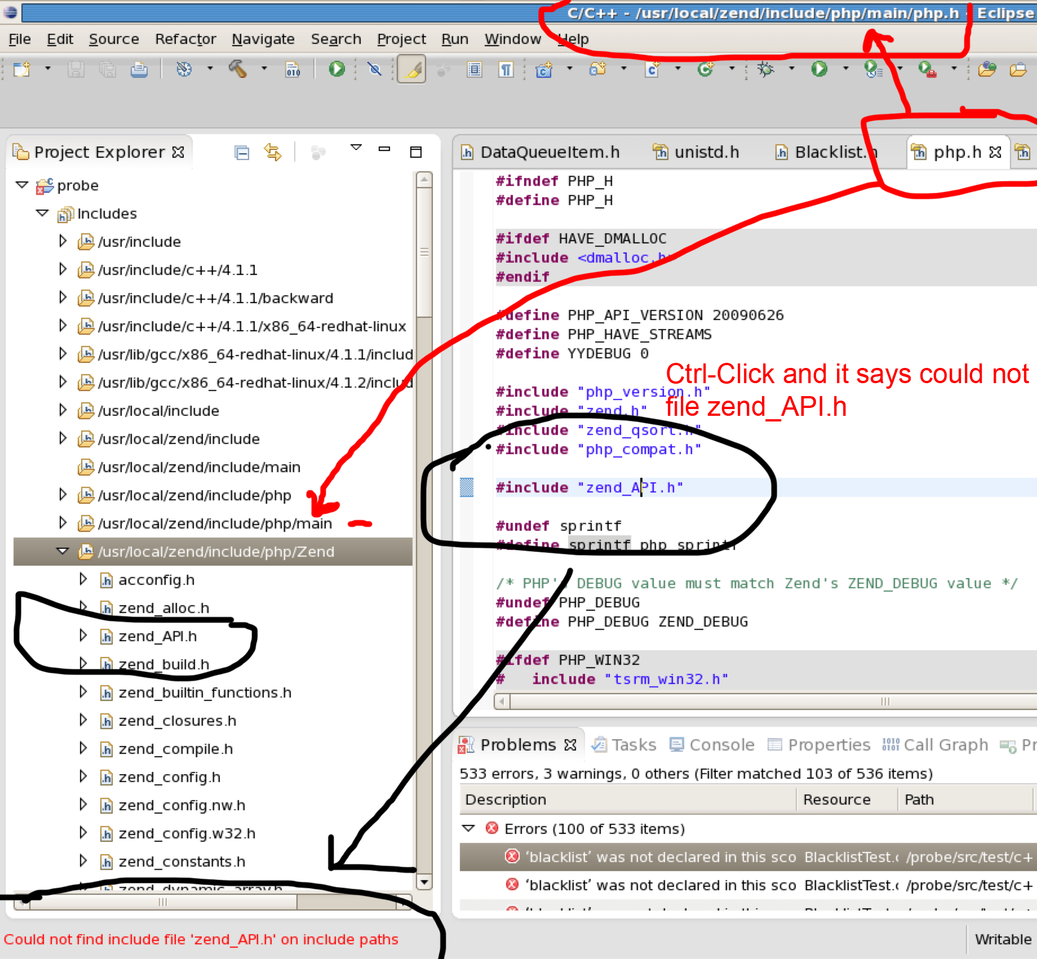Viewport: 1037px width, 959px height.
Task: Run the last launched application
Action: pyautogui.click(x=820, y=69)
